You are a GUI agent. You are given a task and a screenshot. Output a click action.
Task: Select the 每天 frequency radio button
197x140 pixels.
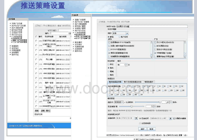coord(108,68)
